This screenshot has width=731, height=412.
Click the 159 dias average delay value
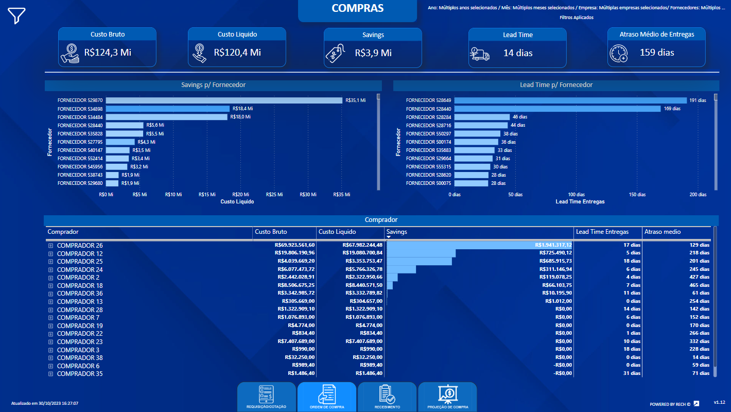657,53
